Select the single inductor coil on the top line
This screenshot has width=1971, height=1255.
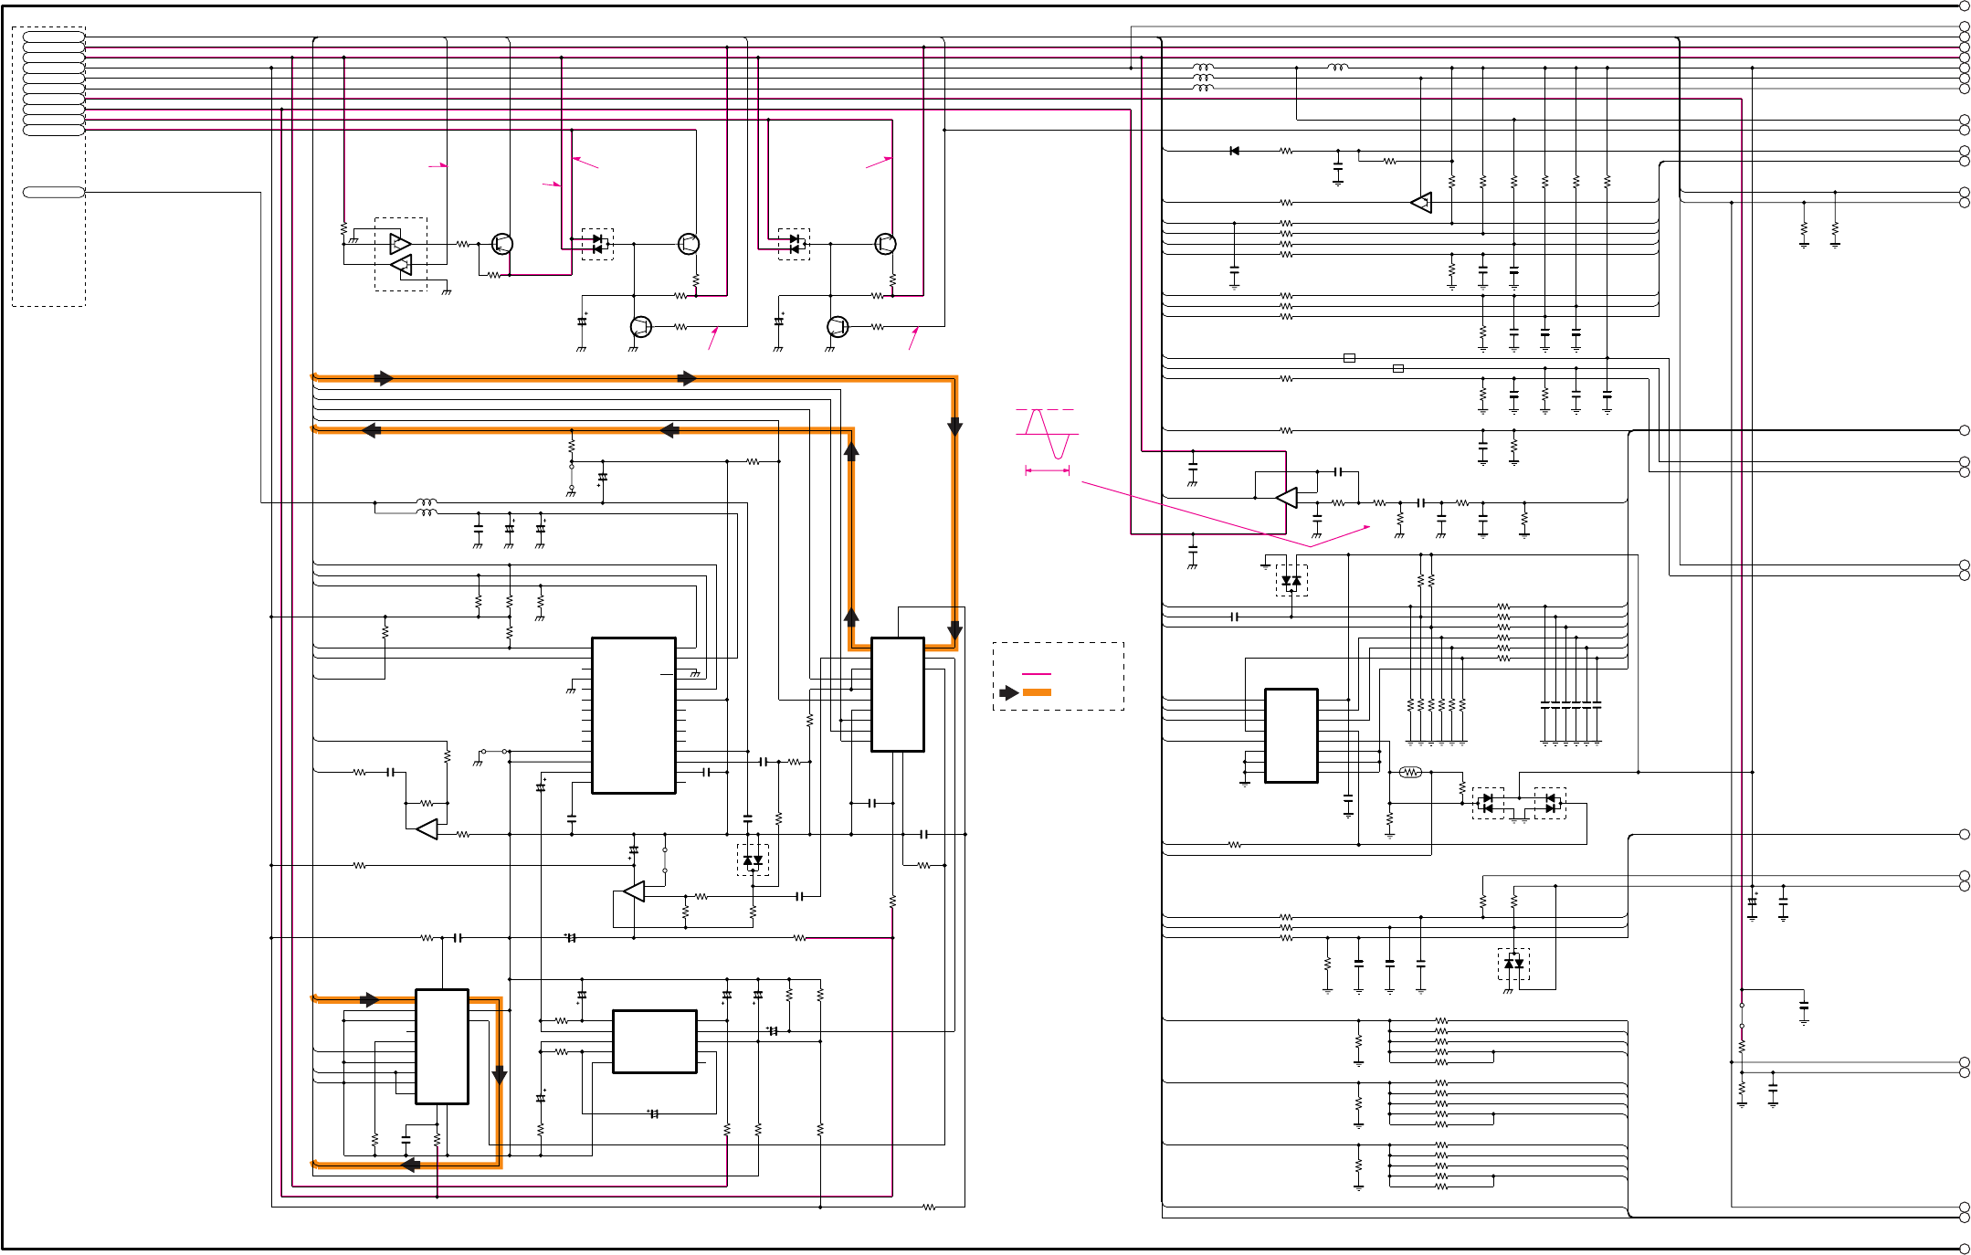pyautogui.click(x=1337, y=67)
